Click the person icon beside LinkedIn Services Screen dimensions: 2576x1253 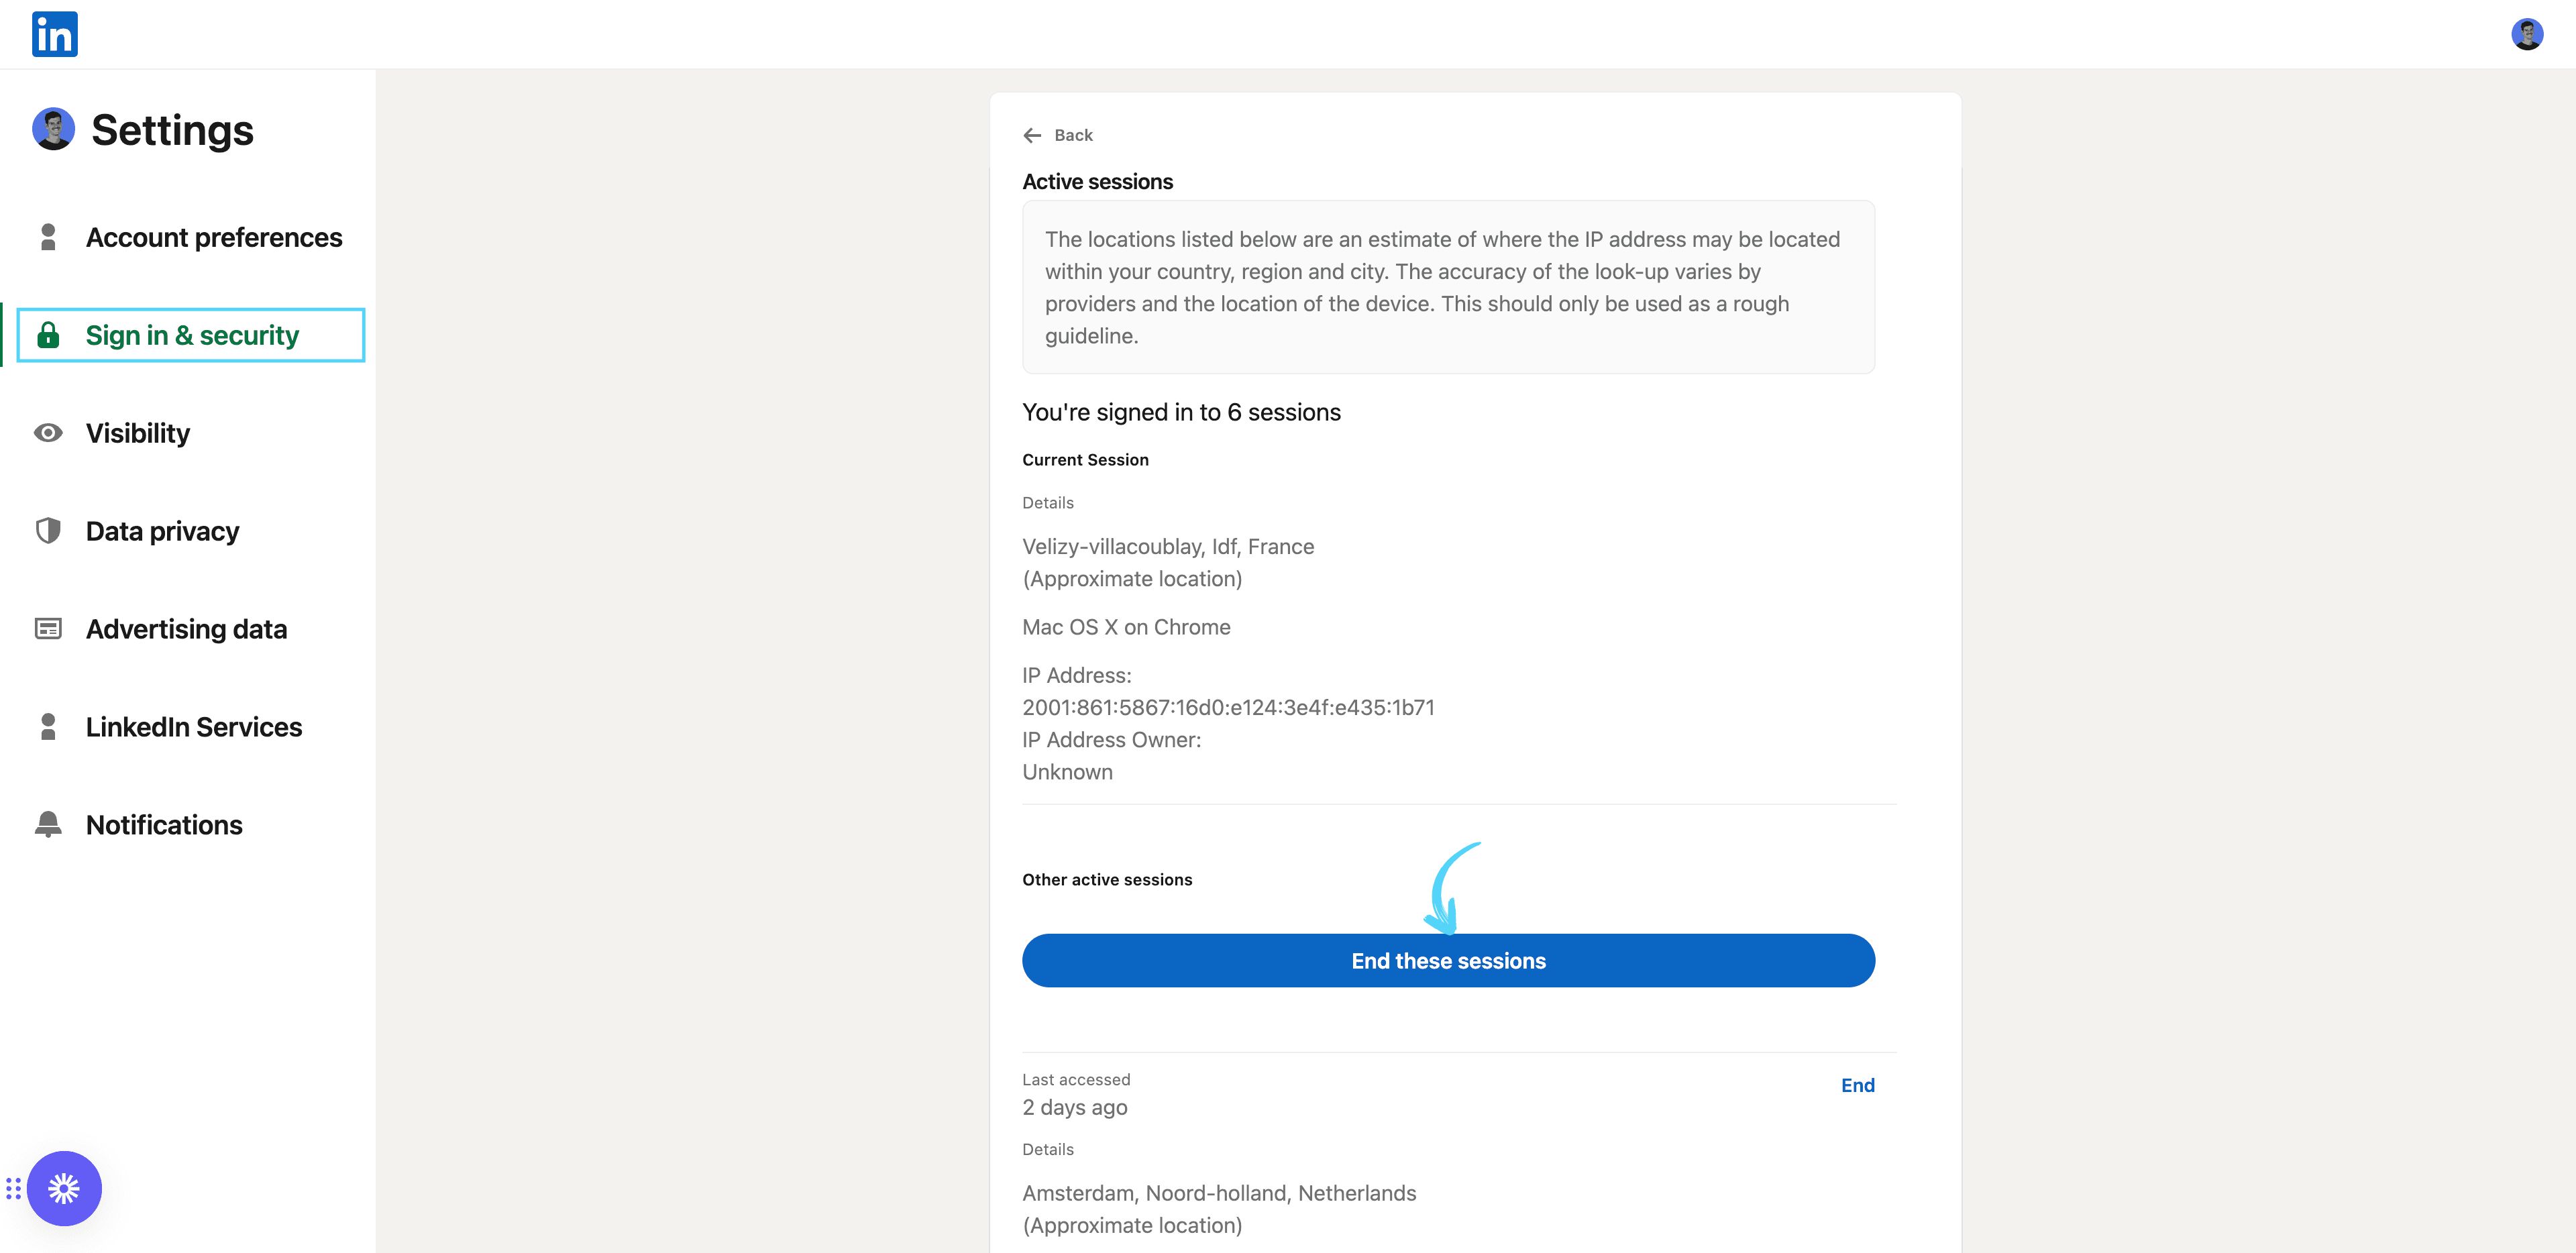coord(48,727)
